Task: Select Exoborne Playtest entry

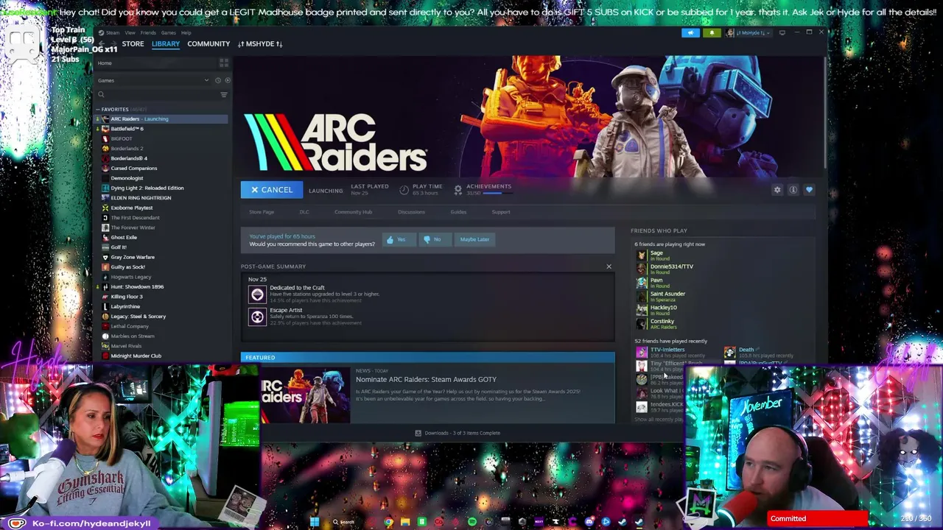Action: point(161,208)
